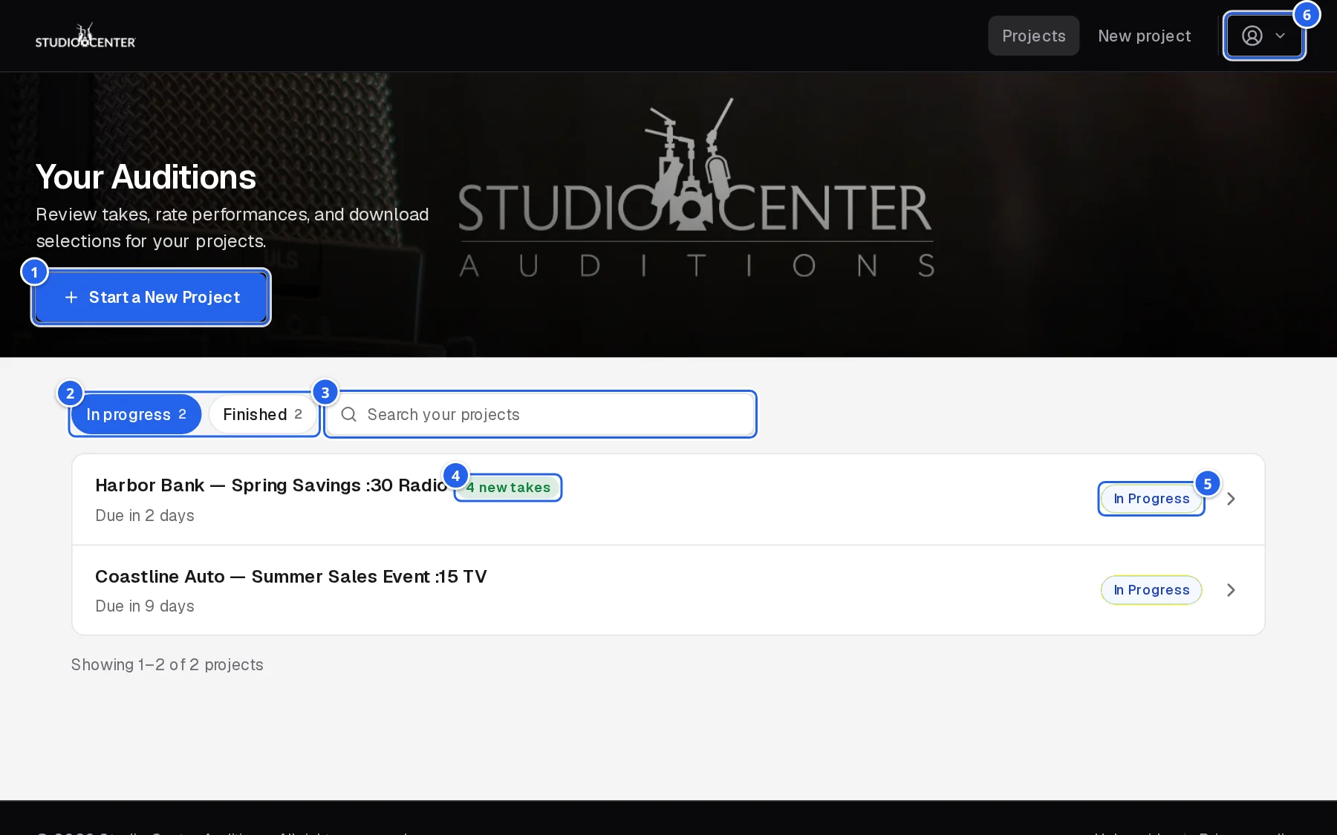
Task: Open the Harbor Bank Spring Savings project title
Action: [271, 485]
